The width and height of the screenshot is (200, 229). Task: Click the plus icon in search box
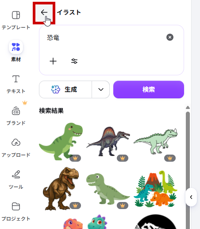pos(53,61)
